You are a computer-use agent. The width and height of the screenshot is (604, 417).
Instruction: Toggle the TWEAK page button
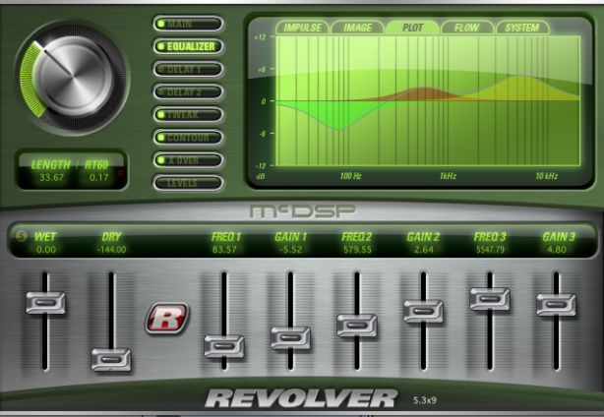[188, 115]
